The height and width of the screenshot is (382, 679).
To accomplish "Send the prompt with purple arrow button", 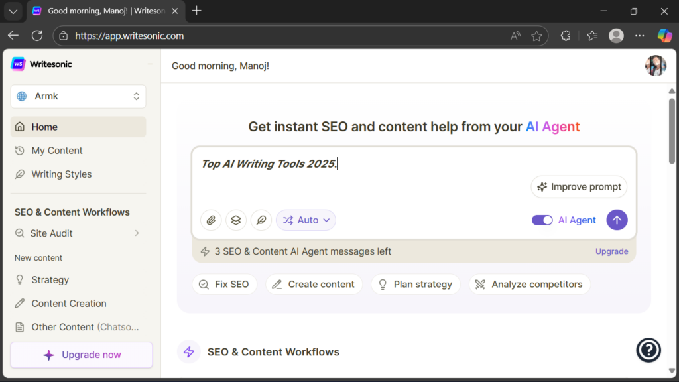I will 617,220.
